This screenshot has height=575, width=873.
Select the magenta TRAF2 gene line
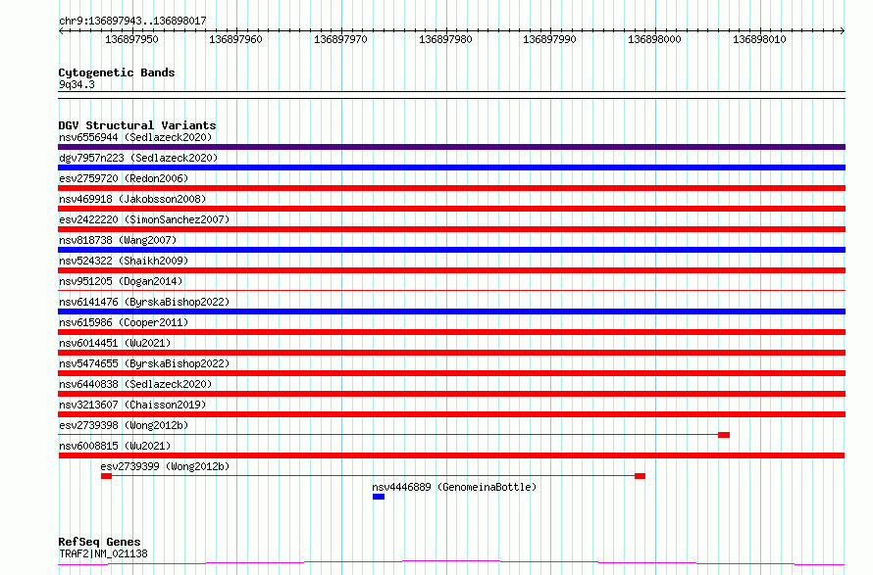[x=451, y=563]
